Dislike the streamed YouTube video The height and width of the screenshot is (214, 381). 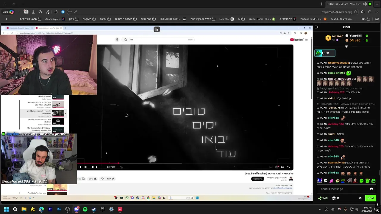click(102, 179)
